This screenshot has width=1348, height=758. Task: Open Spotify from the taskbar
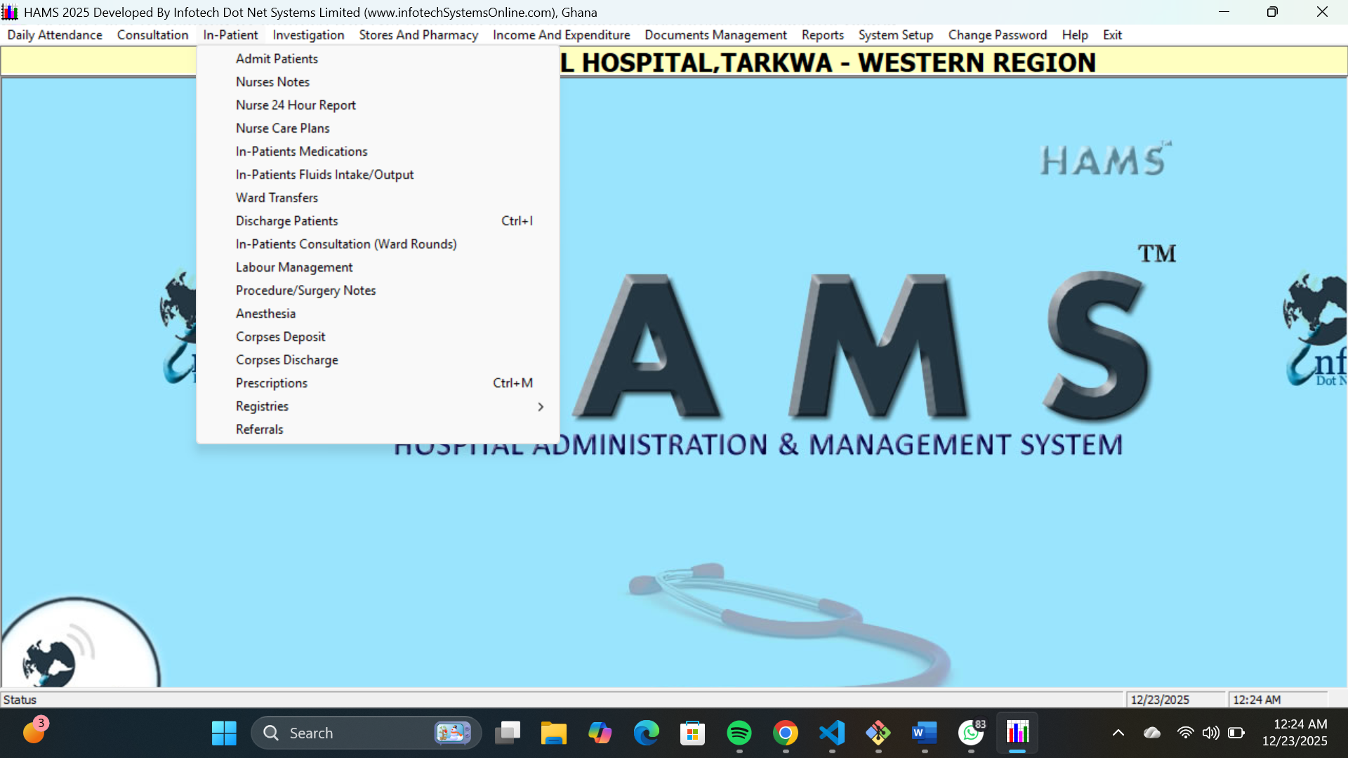739,733
